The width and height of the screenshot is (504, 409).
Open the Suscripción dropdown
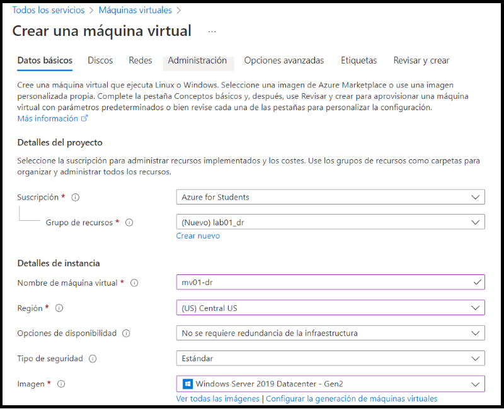pos(330,197)
